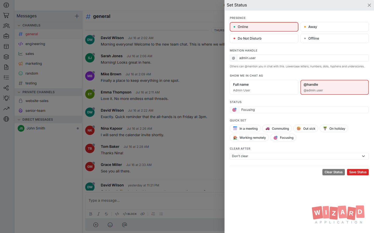Choose quick status Commuting

coord(277,128)
